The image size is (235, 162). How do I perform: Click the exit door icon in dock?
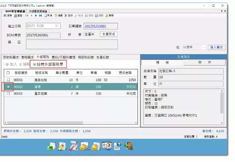[128, 146]
